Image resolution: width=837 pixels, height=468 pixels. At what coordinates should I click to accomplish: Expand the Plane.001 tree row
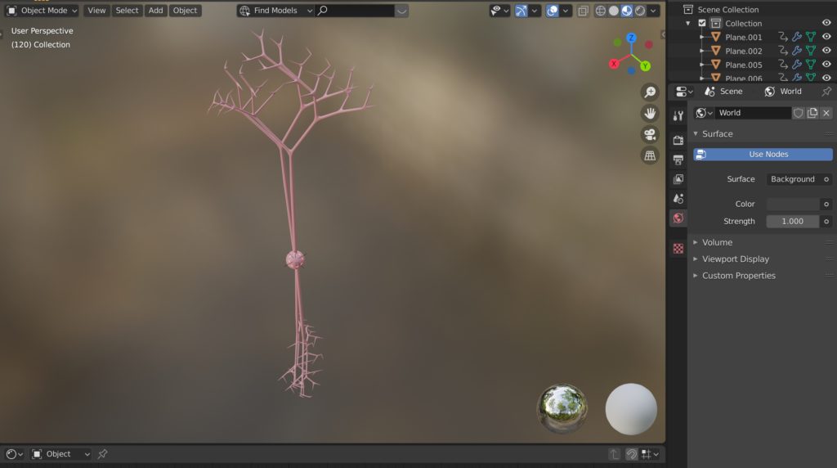point(702,37)
